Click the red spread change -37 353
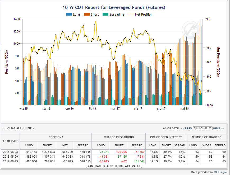This screenshot has height=175, width=230. [140, 152]
